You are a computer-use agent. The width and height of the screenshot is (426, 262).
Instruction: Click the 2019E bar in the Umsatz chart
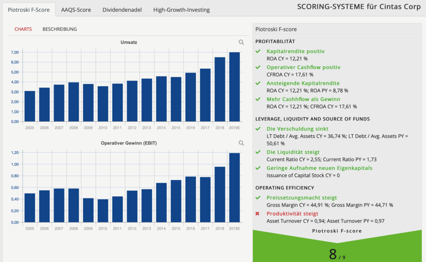pos(235,87)
